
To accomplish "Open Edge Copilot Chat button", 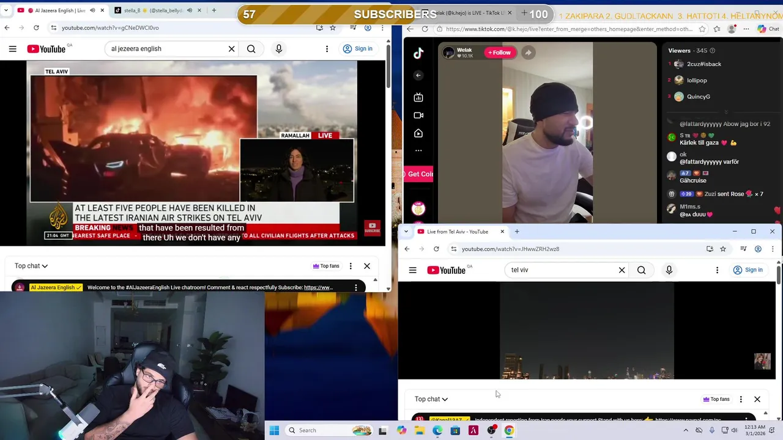I will [768, 29].
